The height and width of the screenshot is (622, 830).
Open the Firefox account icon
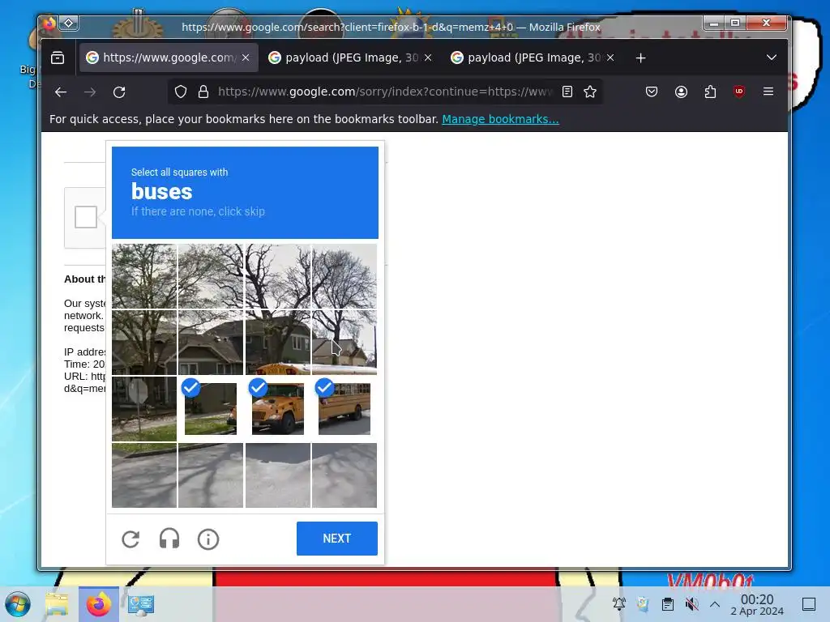[681, 92]
